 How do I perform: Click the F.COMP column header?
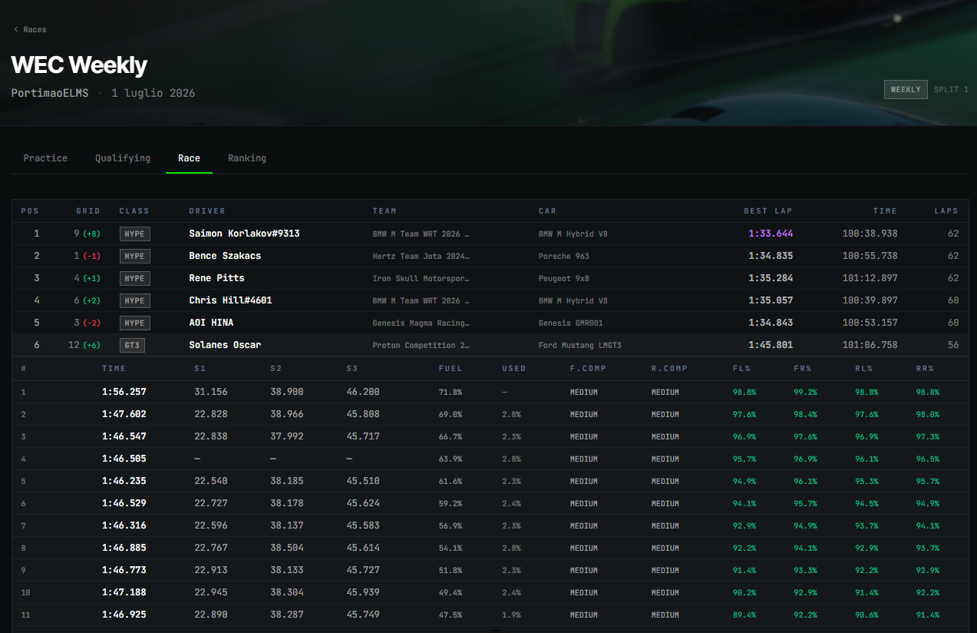coord(588,369)
